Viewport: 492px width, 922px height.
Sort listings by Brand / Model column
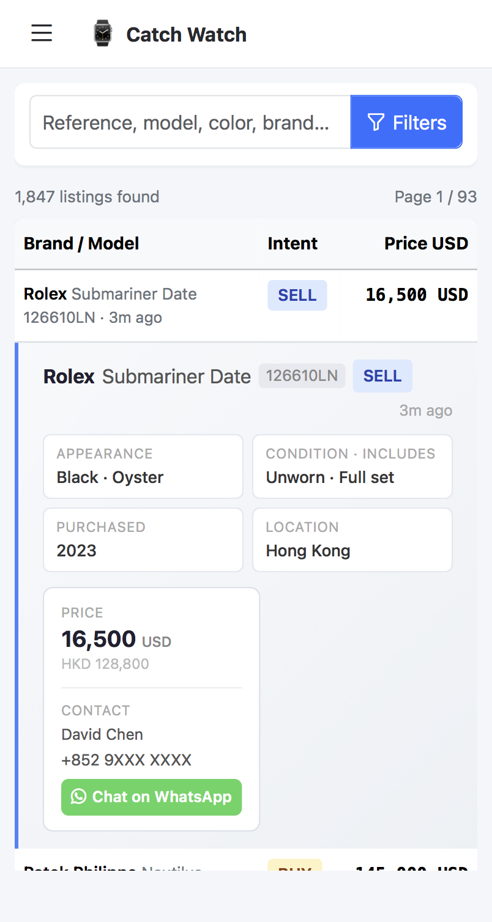(x=81, y=243)
